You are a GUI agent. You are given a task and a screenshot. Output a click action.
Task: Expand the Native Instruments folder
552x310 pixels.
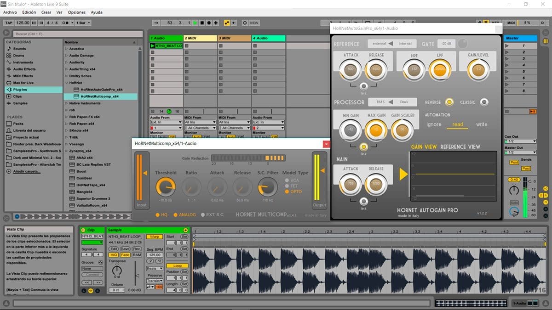66,103
